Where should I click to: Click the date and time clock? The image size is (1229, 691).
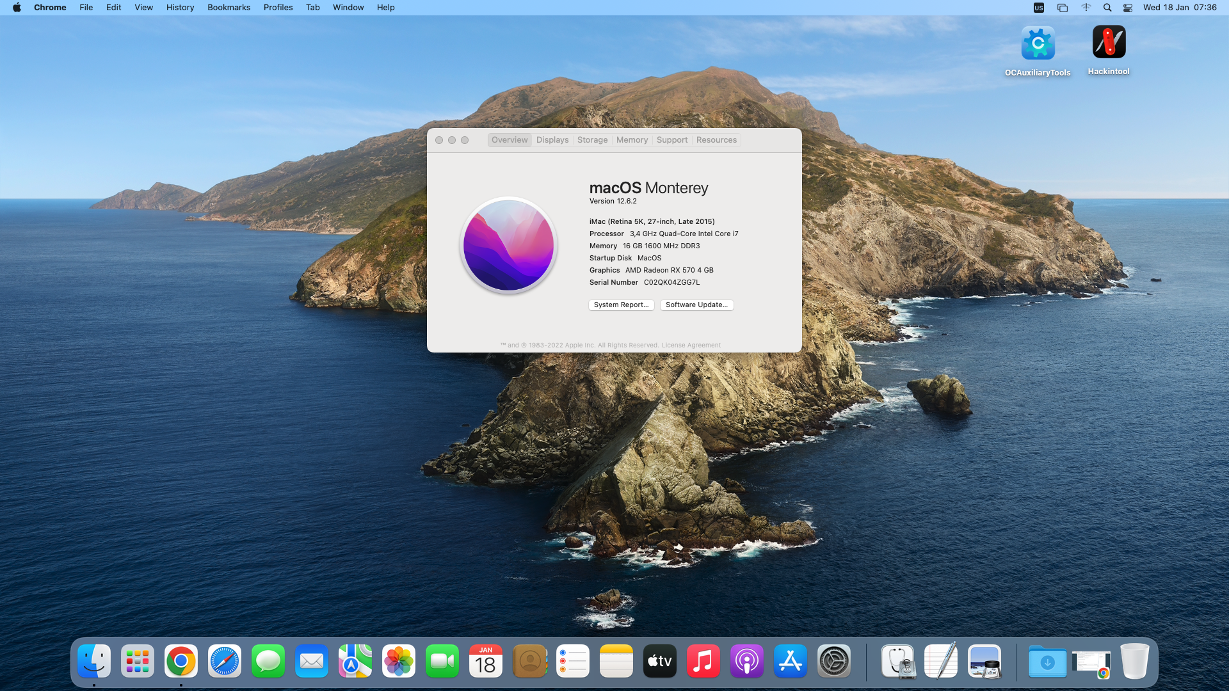click(x=1180, y=8)
